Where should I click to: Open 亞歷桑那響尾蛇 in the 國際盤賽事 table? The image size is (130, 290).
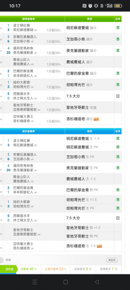[25, 110]
